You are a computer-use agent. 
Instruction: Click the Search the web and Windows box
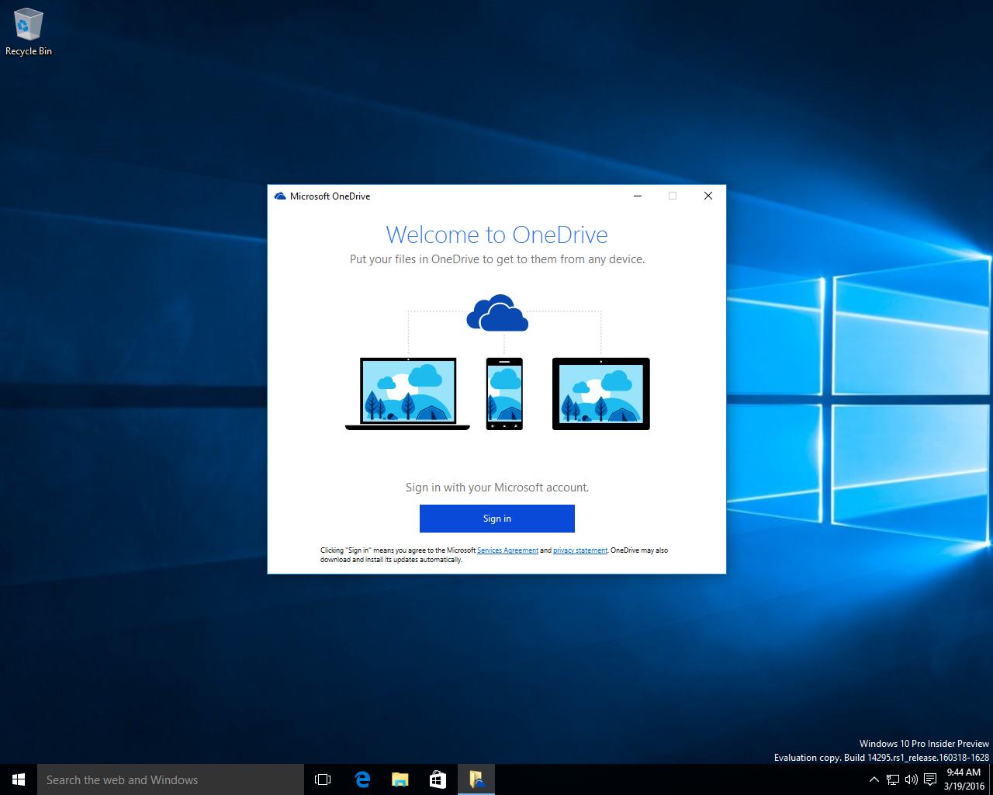coord(171,779)
